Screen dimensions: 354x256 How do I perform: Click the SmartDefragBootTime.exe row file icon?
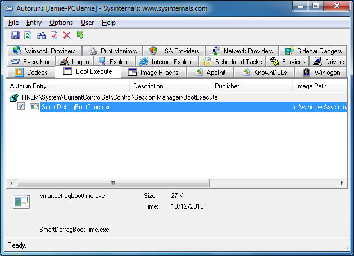[x=34, y=107]
